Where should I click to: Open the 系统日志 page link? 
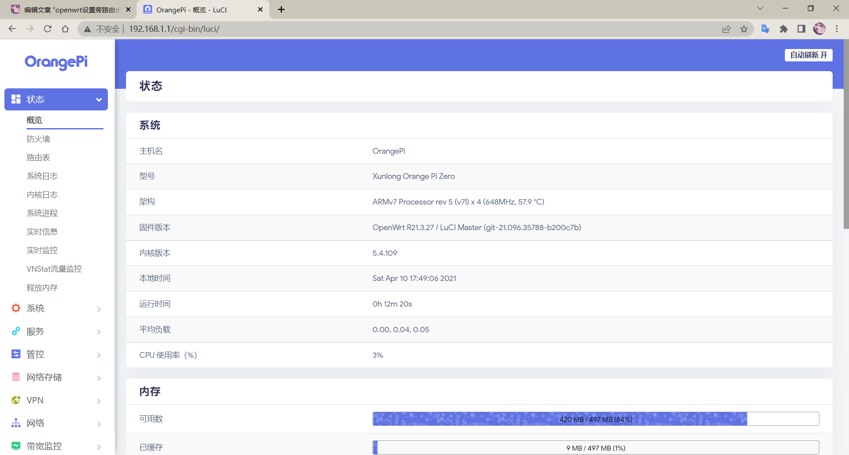coord(42,176)
